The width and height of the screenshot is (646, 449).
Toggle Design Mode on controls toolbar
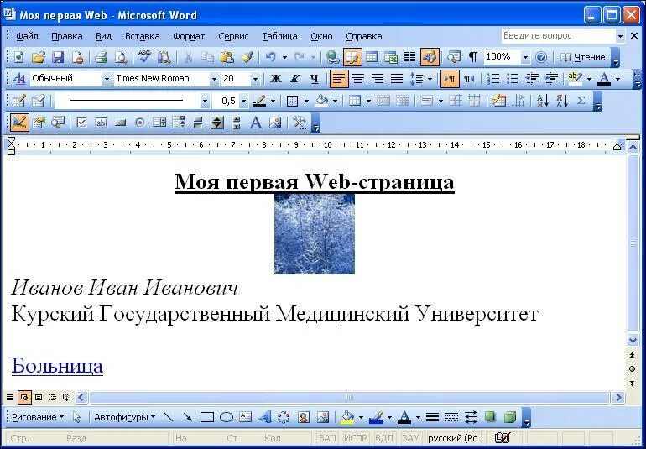(19, 123)
